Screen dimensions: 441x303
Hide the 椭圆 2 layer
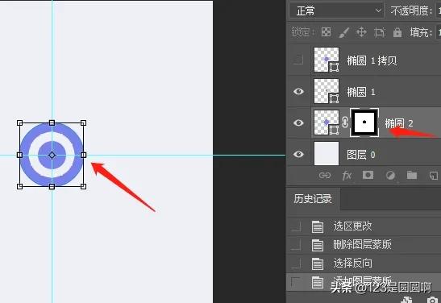(298, 122)
